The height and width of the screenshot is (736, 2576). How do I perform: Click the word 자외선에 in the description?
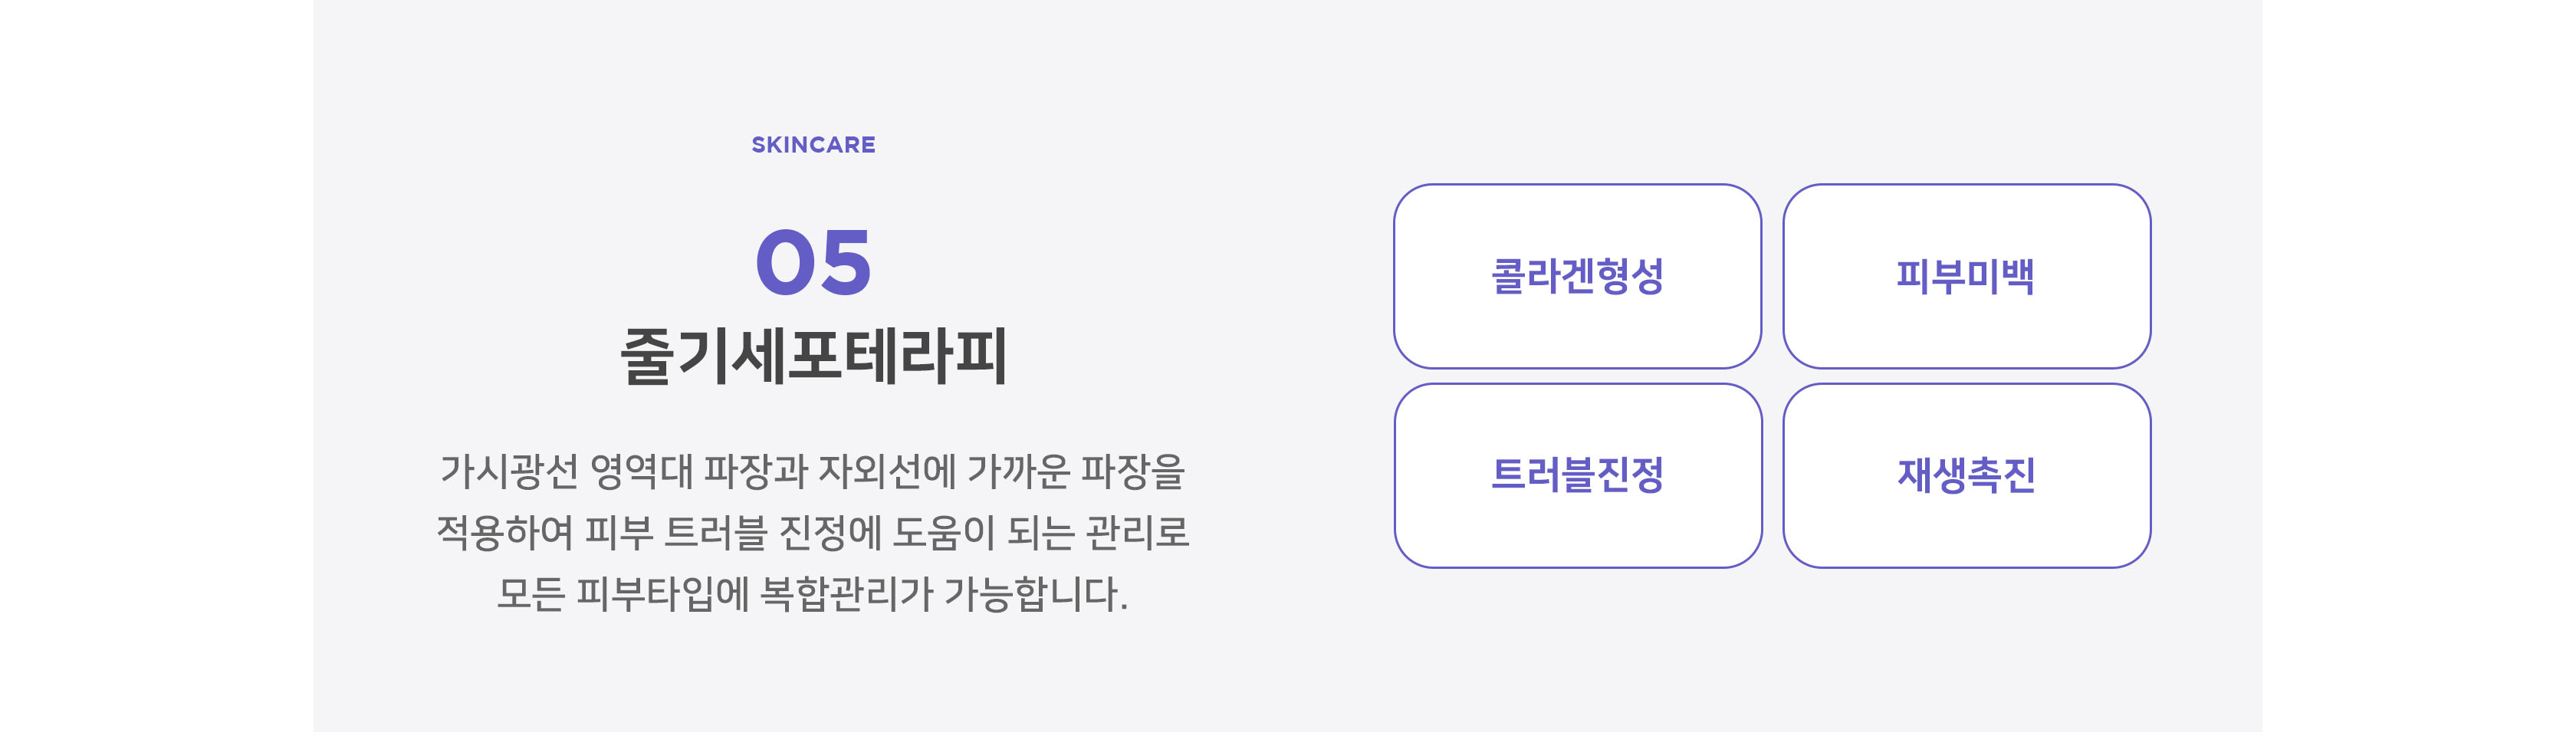pyautogui.click(x=887, y=471)
